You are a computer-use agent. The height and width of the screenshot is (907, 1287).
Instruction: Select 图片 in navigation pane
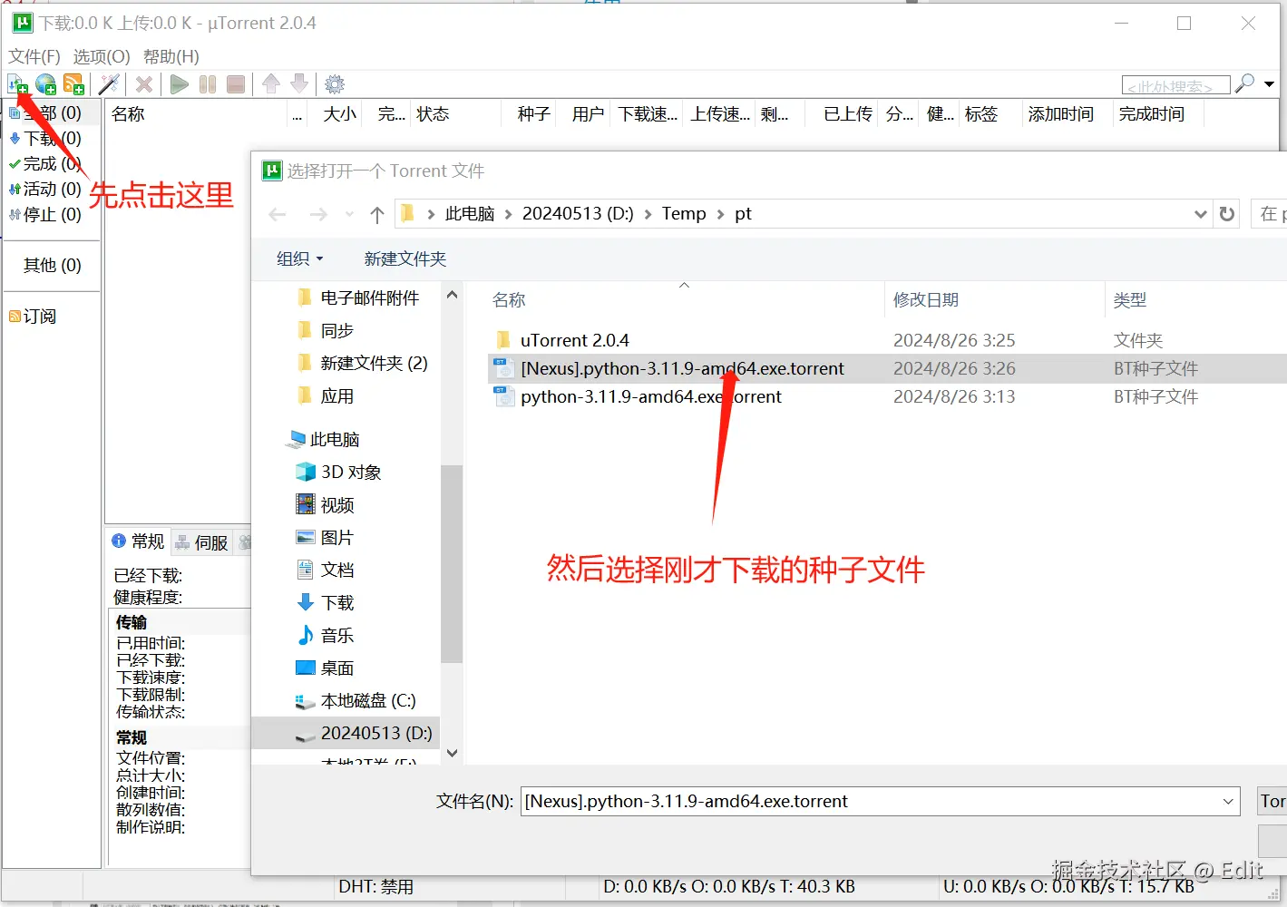(x=326, y=538)
